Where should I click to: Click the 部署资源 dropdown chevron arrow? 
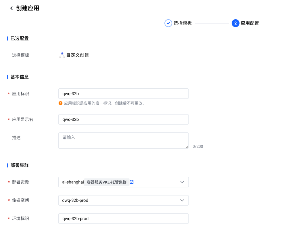(182, 182)
